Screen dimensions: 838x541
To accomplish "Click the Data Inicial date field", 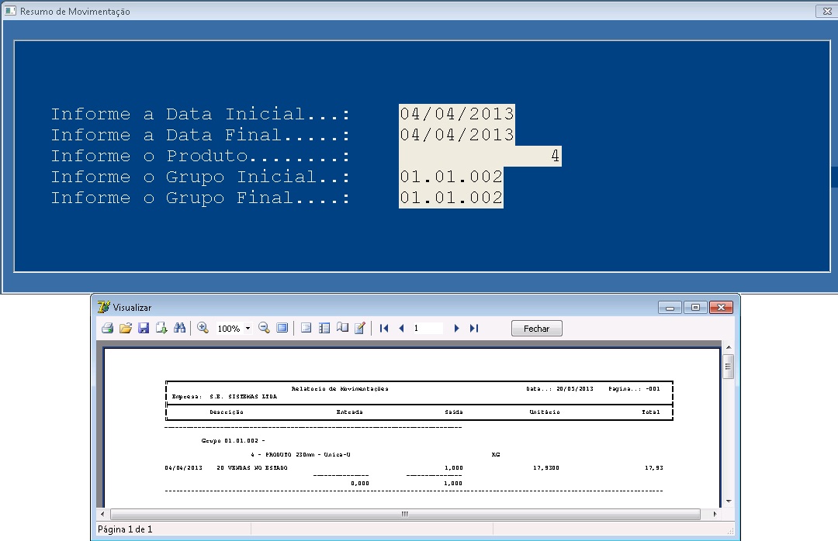I will [456, 114].
